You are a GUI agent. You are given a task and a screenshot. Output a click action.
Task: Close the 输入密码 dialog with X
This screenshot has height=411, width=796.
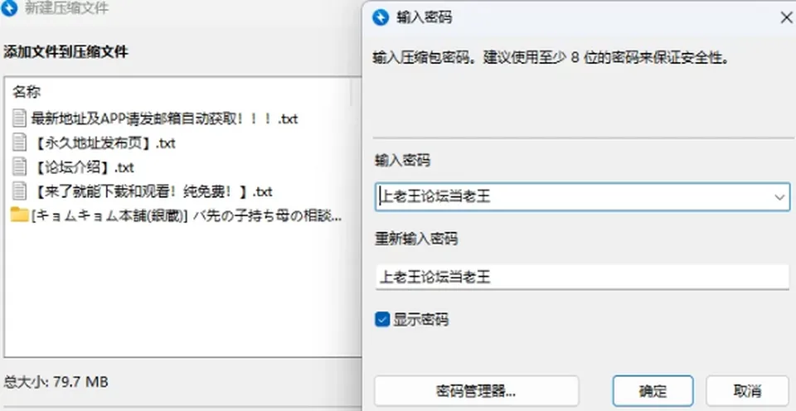[x=786, y=17]
